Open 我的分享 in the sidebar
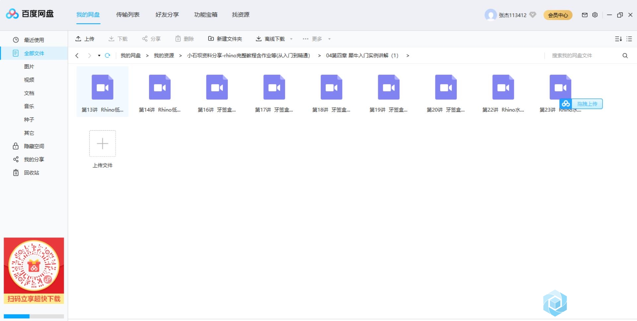 pos(34,159)
